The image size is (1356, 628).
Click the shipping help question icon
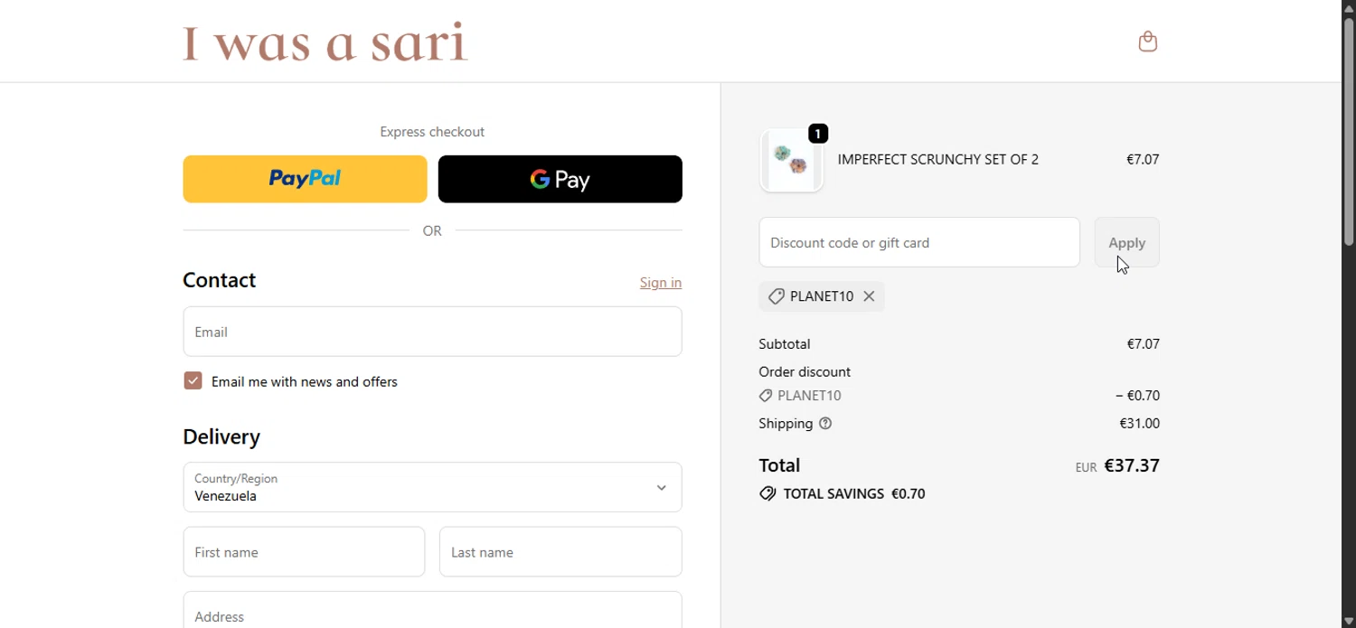coord(825,423)
